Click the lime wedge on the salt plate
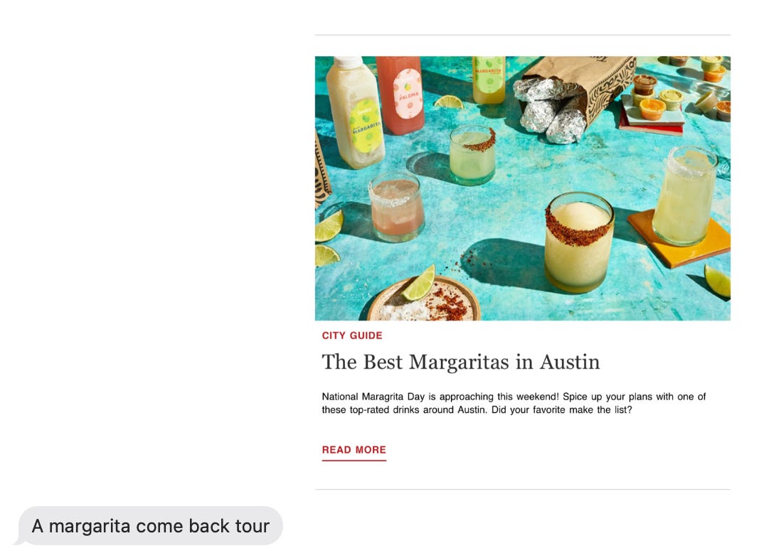Image resolution: width=764 pixels, height=553 pixels. pos(418,284)
